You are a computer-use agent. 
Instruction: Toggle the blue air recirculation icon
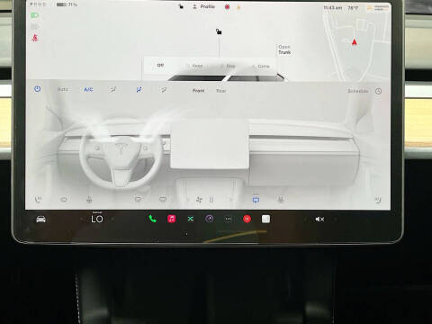(256, 200)
